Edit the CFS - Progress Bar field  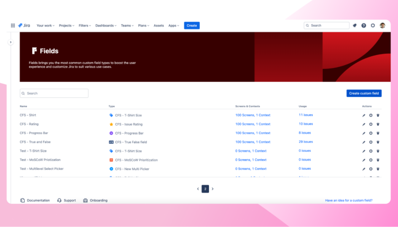pos(364,133)
